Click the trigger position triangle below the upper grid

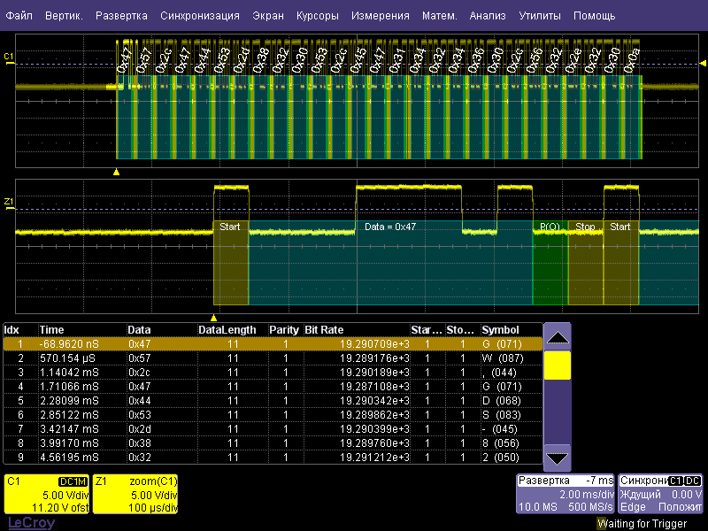click(117, 171)
